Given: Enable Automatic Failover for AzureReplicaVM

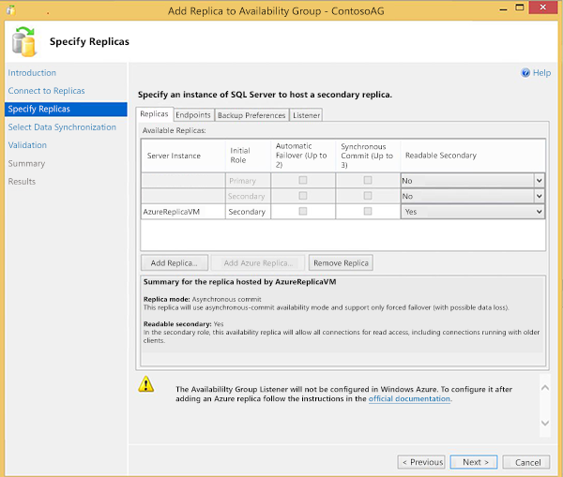Looking at the screenshot, I should [x=302, y=212].
